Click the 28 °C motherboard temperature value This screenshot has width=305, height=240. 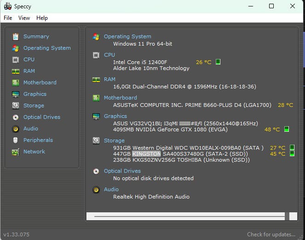[x=286, y=105]
